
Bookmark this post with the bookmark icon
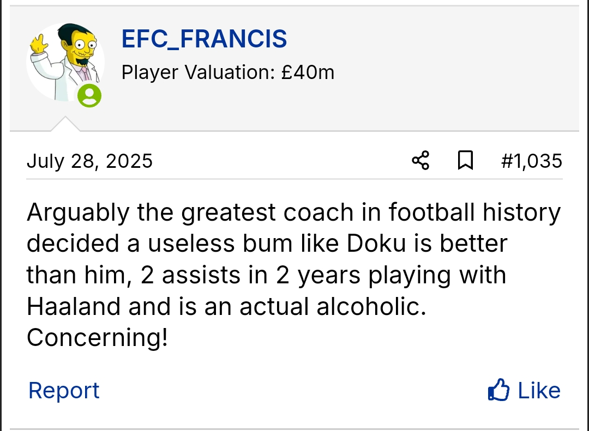coord(465,161)
